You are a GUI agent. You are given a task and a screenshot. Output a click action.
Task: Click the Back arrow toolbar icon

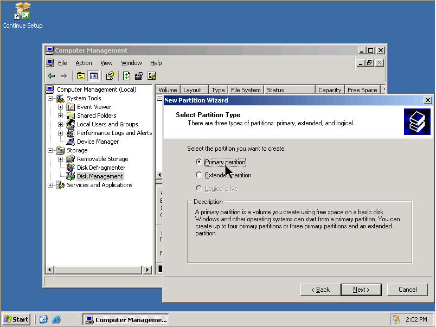[52, 76]
